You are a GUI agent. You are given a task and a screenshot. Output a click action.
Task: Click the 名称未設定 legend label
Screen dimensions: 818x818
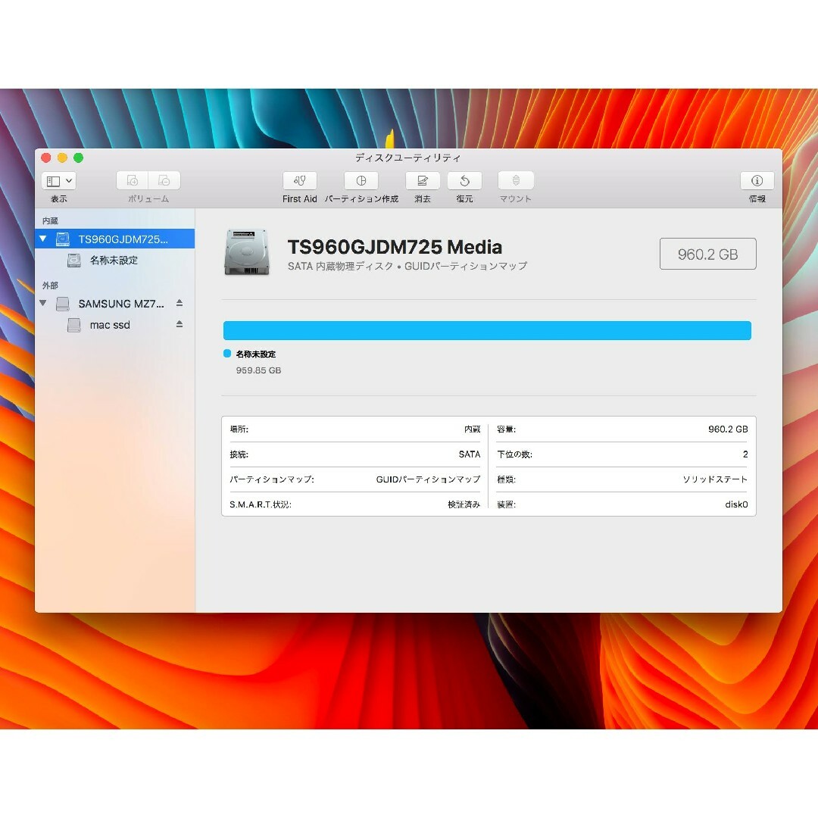pos(256,354)
